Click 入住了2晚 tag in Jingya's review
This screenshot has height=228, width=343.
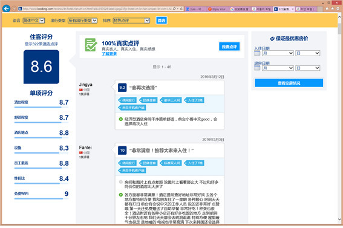coord(194,100)
